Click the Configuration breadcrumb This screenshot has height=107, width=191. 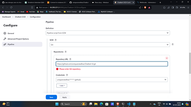pyautogui.click(x=35, y=17)
